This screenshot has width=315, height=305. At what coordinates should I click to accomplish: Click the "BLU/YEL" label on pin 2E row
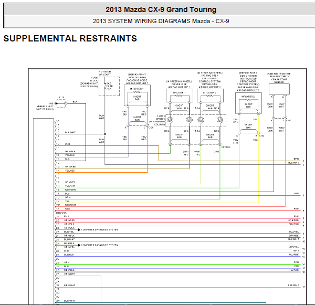click(x=69, y=232)
